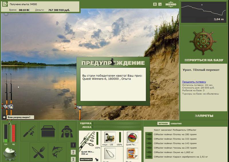Click 'Рыбаков на базе: 3' text
229x162 pixels.
click(x=193, y=90)
